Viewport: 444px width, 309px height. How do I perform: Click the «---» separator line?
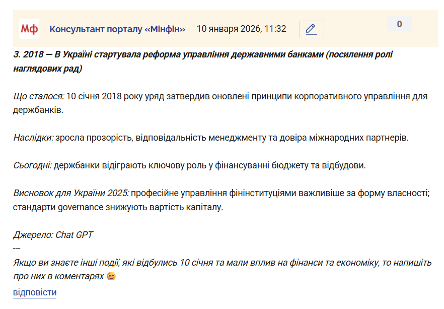17,249
